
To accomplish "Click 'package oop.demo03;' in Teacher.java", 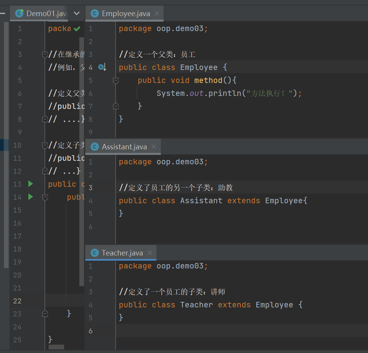I will [x=163, y=266].
